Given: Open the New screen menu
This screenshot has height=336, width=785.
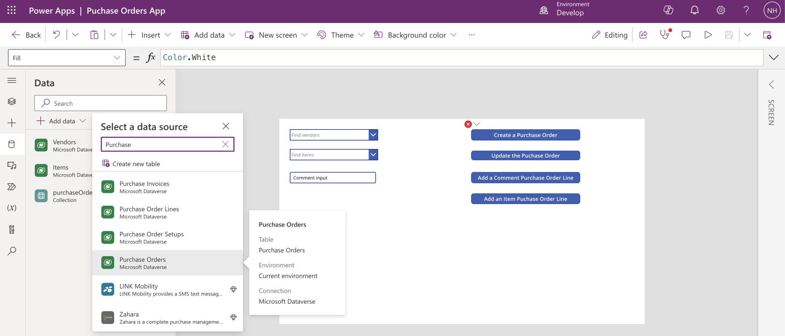Looking at the screenshot, I should (276, 35).
